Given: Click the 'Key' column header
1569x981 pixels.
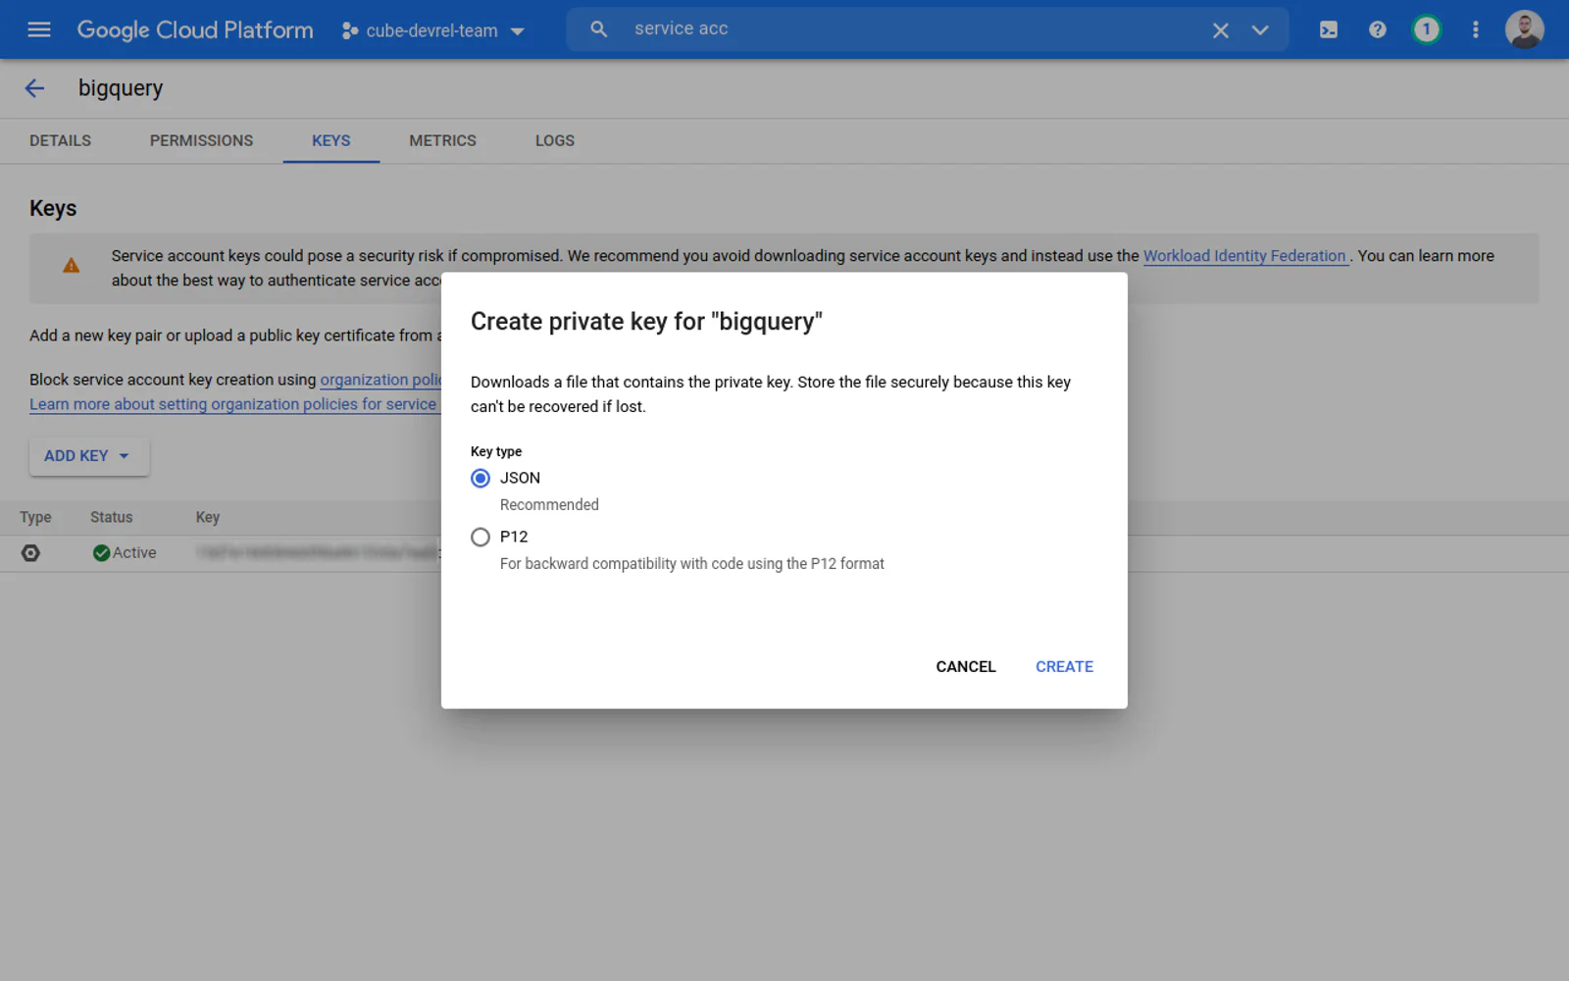Looking at the screenshot, I should pyautogui.click(x=208, y=517).
